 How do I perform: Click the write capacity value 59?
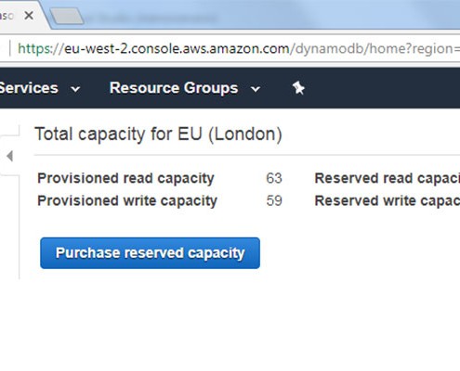point(274,201)
